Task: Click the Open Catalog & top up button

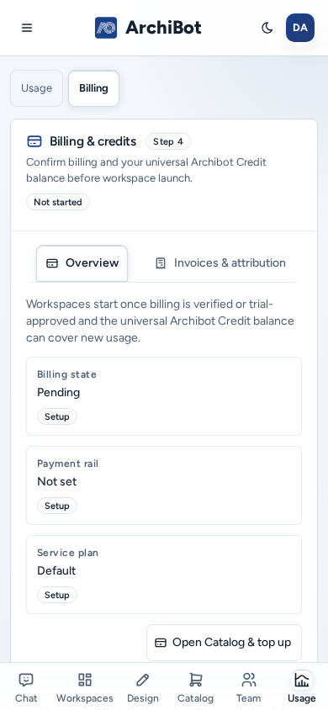Action: coord(224,643)
